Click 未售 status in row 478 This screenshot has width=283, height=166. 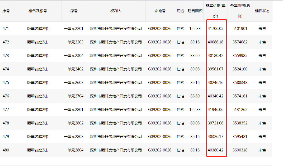(x=262, y=123)
